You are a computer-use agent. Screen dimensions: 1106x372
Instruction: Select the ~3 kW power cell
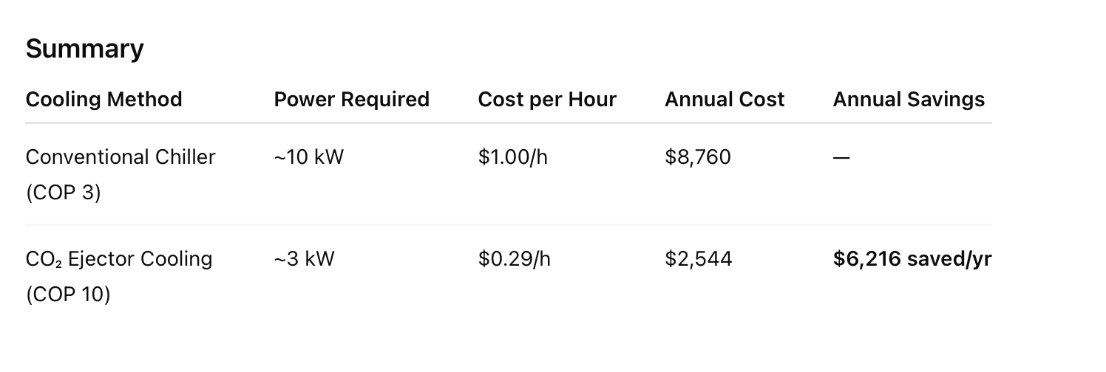304,259
